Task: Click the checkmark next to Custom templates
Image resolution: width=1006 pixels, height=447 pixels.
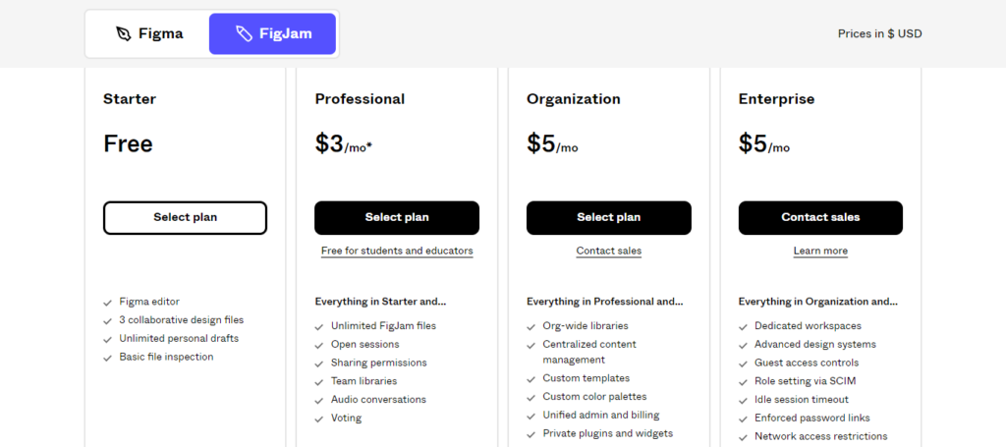Action: (x=531, y=379)
